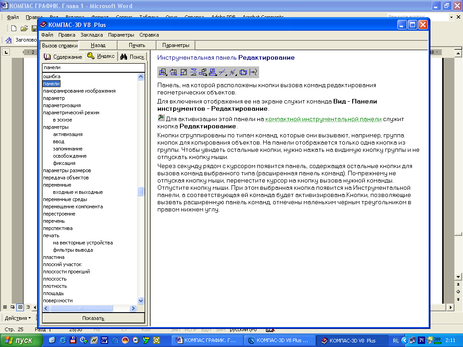This screenshot has width=463, height=347.
Task: Select the Rotate icon in Редактирование panel
Action: tap(173, 72)
